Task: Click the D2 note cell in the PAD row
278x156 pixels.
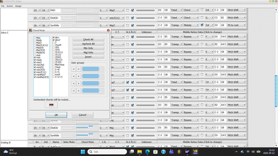Action: coord(160,10)
